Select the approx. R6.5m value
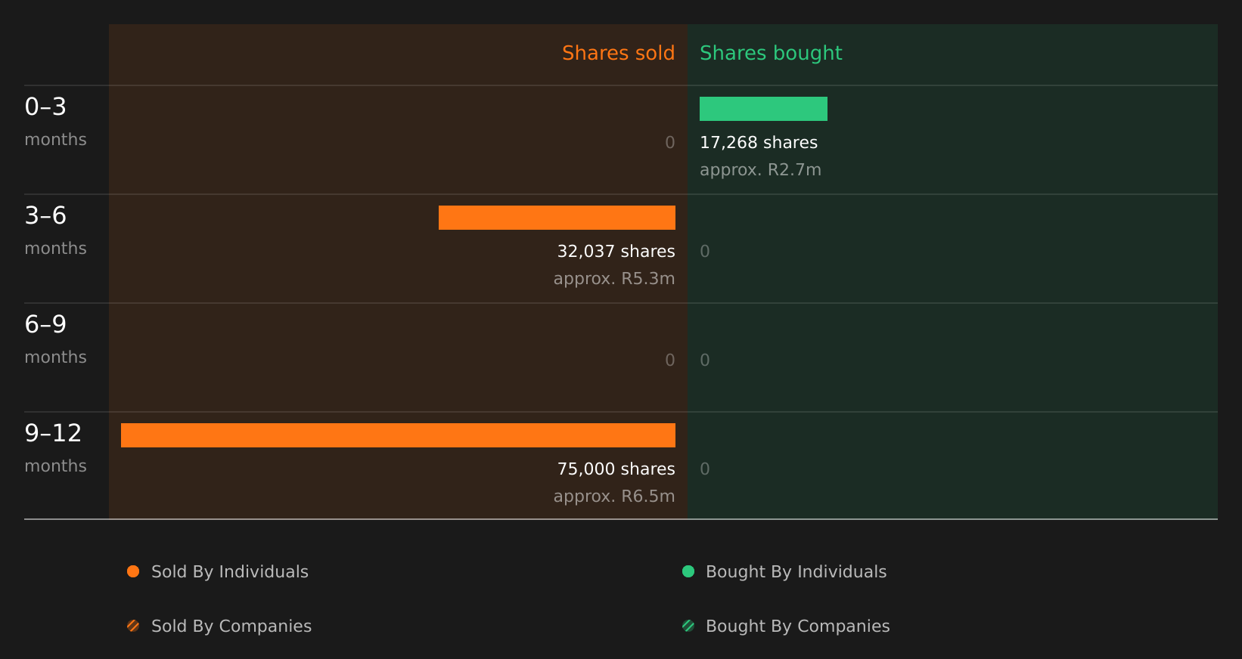The image size is (1242, 659). click(614, 497)
